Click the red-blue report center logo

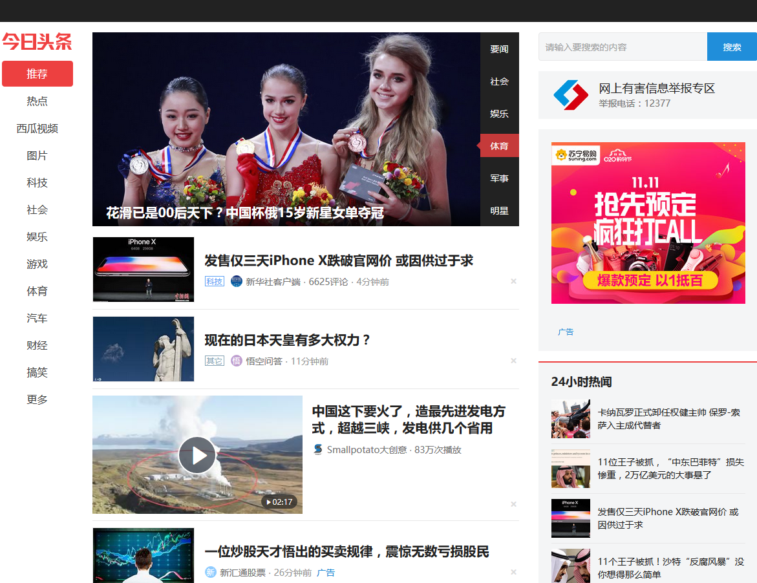571,94
